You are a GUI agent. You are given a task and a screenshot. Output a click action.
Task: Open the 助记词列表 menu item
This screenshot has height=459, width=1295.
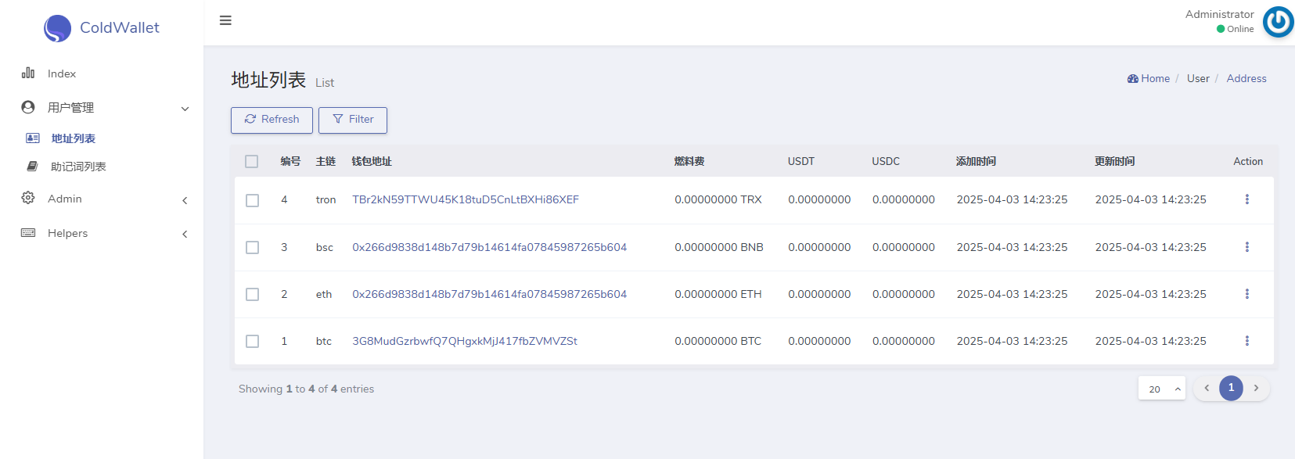[78, 167]
